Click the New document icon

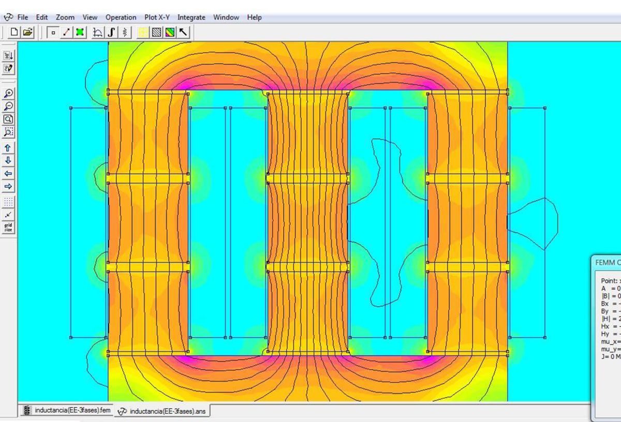tap(14, 33)
